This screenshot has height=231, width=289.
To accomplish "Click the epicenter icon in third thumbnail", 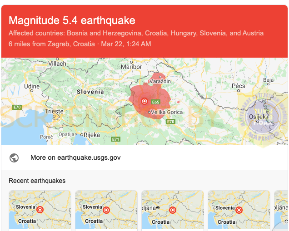I will pyautogui.click(x=173, y=210).
